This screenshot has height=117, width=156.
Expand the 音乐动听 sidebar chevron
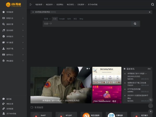point(23,30)
